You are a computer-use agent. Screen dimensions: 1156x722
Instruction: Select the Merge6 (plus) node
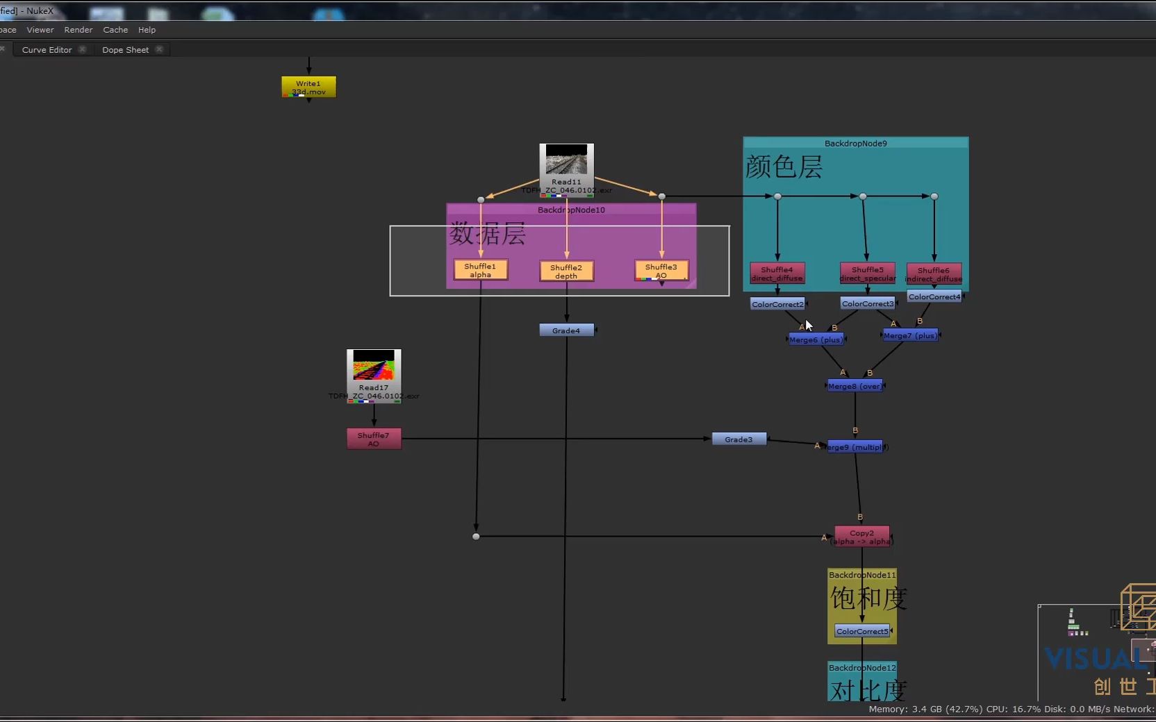click(816, 339)
